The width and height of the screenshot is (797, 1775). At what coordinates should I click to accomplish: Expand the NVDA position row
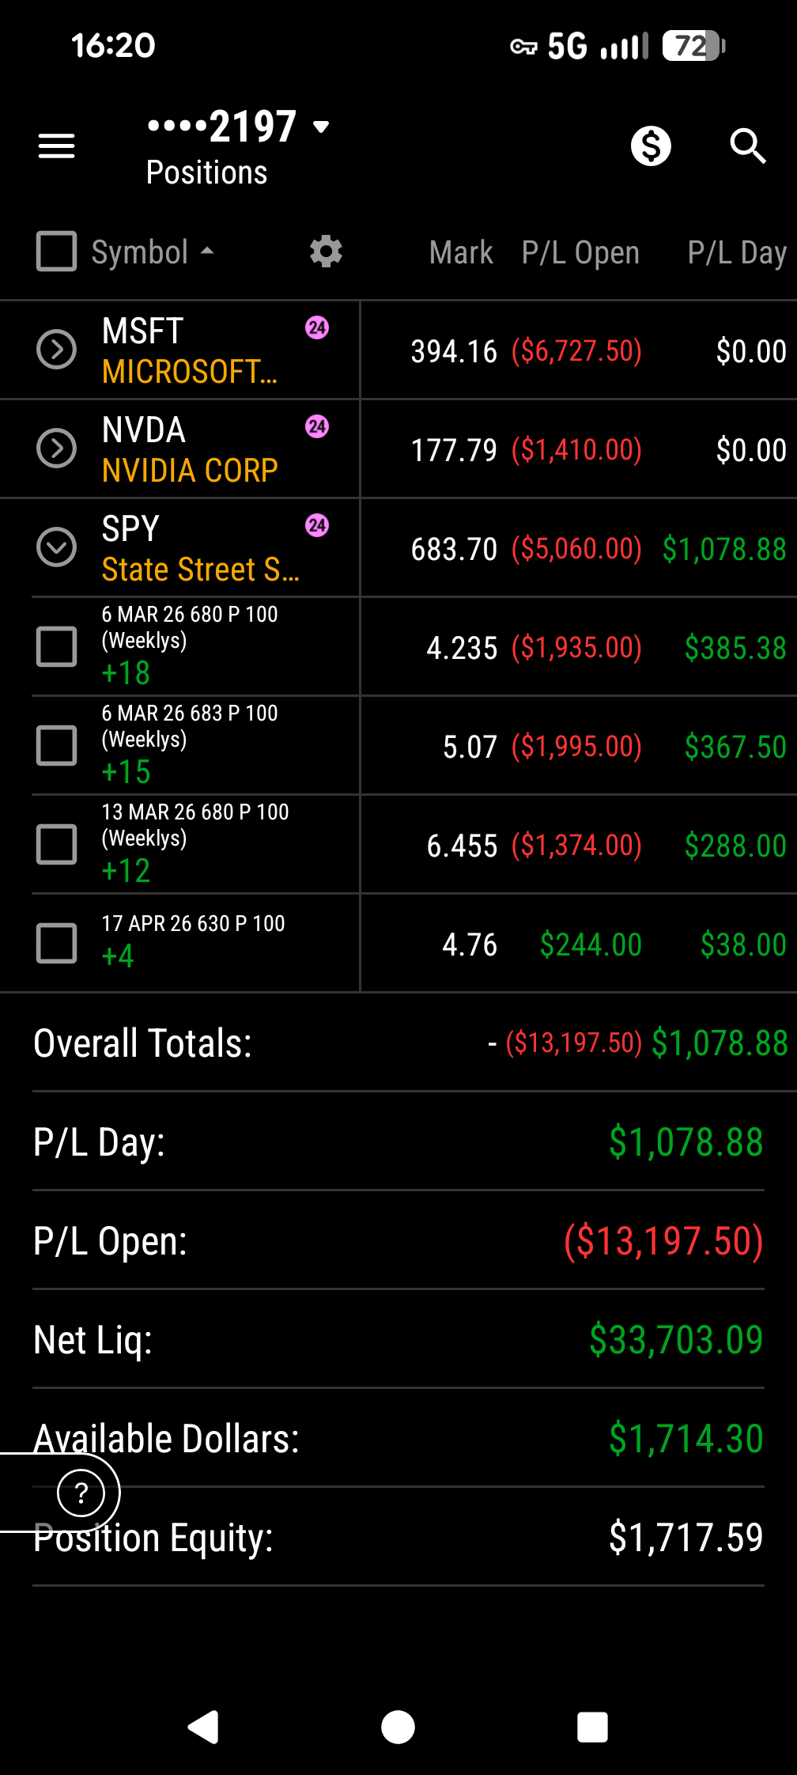click(x=57, y=448)
